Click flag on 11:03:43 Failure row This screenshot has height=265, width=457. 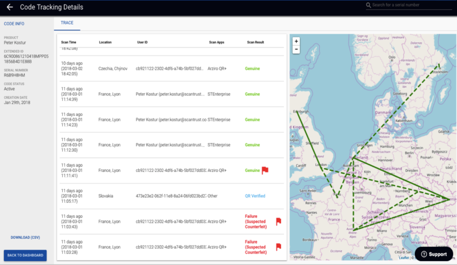click(x=279, y=222)
